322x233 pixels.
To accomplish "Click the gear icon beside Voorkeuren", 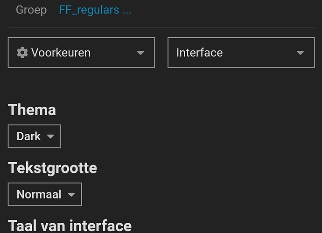I will tap(22, 53).
